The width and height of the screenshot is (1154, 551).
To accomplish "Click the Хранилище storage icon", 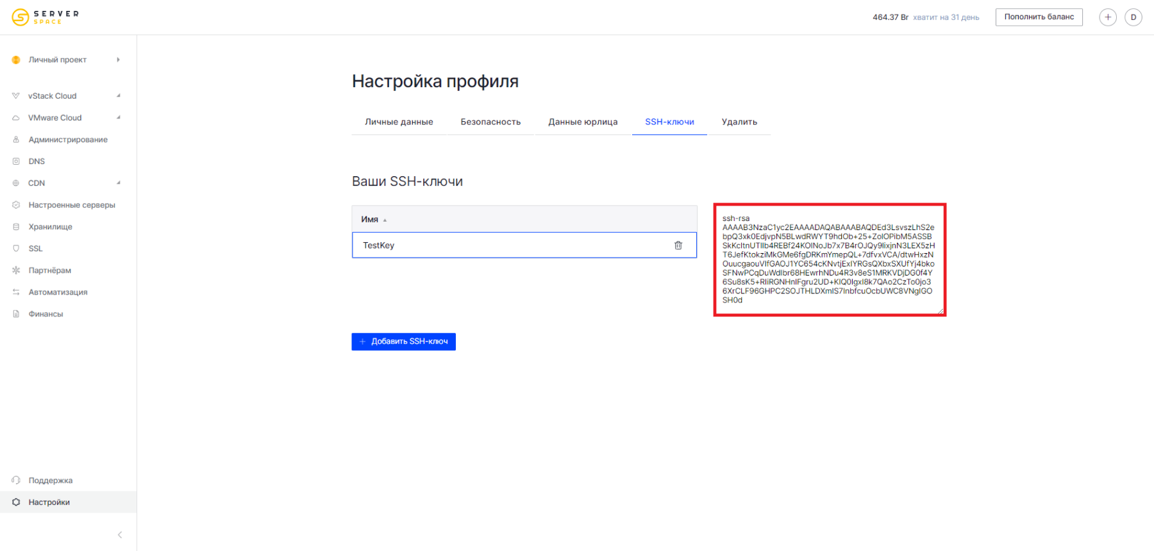I will [x=16, y=227].
